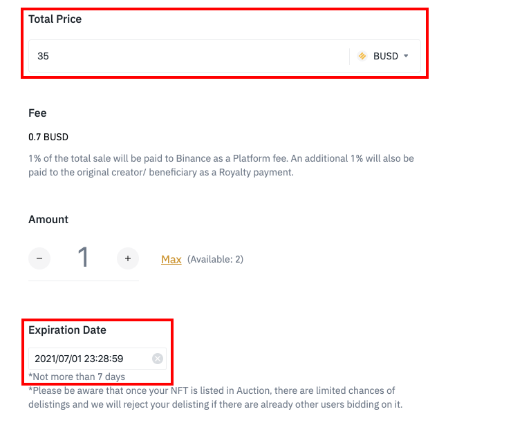Click the Total Price heading

55,19
